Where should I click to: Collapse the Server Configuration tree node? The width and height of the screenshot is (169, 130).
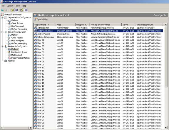coord(2,32)
